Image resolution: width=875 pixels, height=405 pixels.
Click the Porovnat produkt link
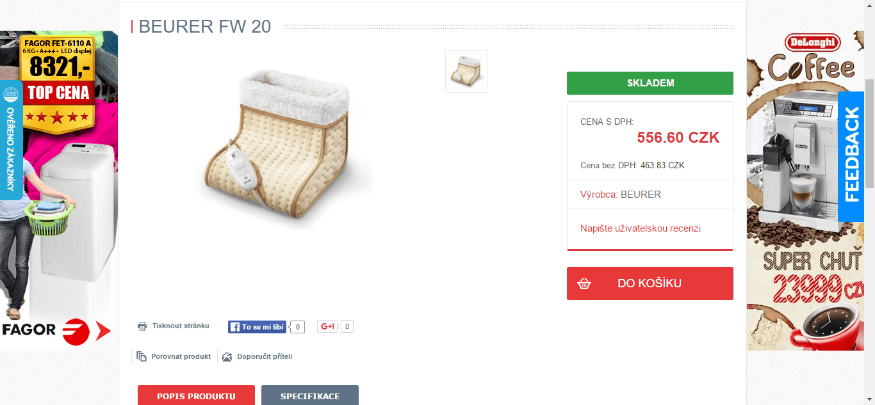(181, 356)
